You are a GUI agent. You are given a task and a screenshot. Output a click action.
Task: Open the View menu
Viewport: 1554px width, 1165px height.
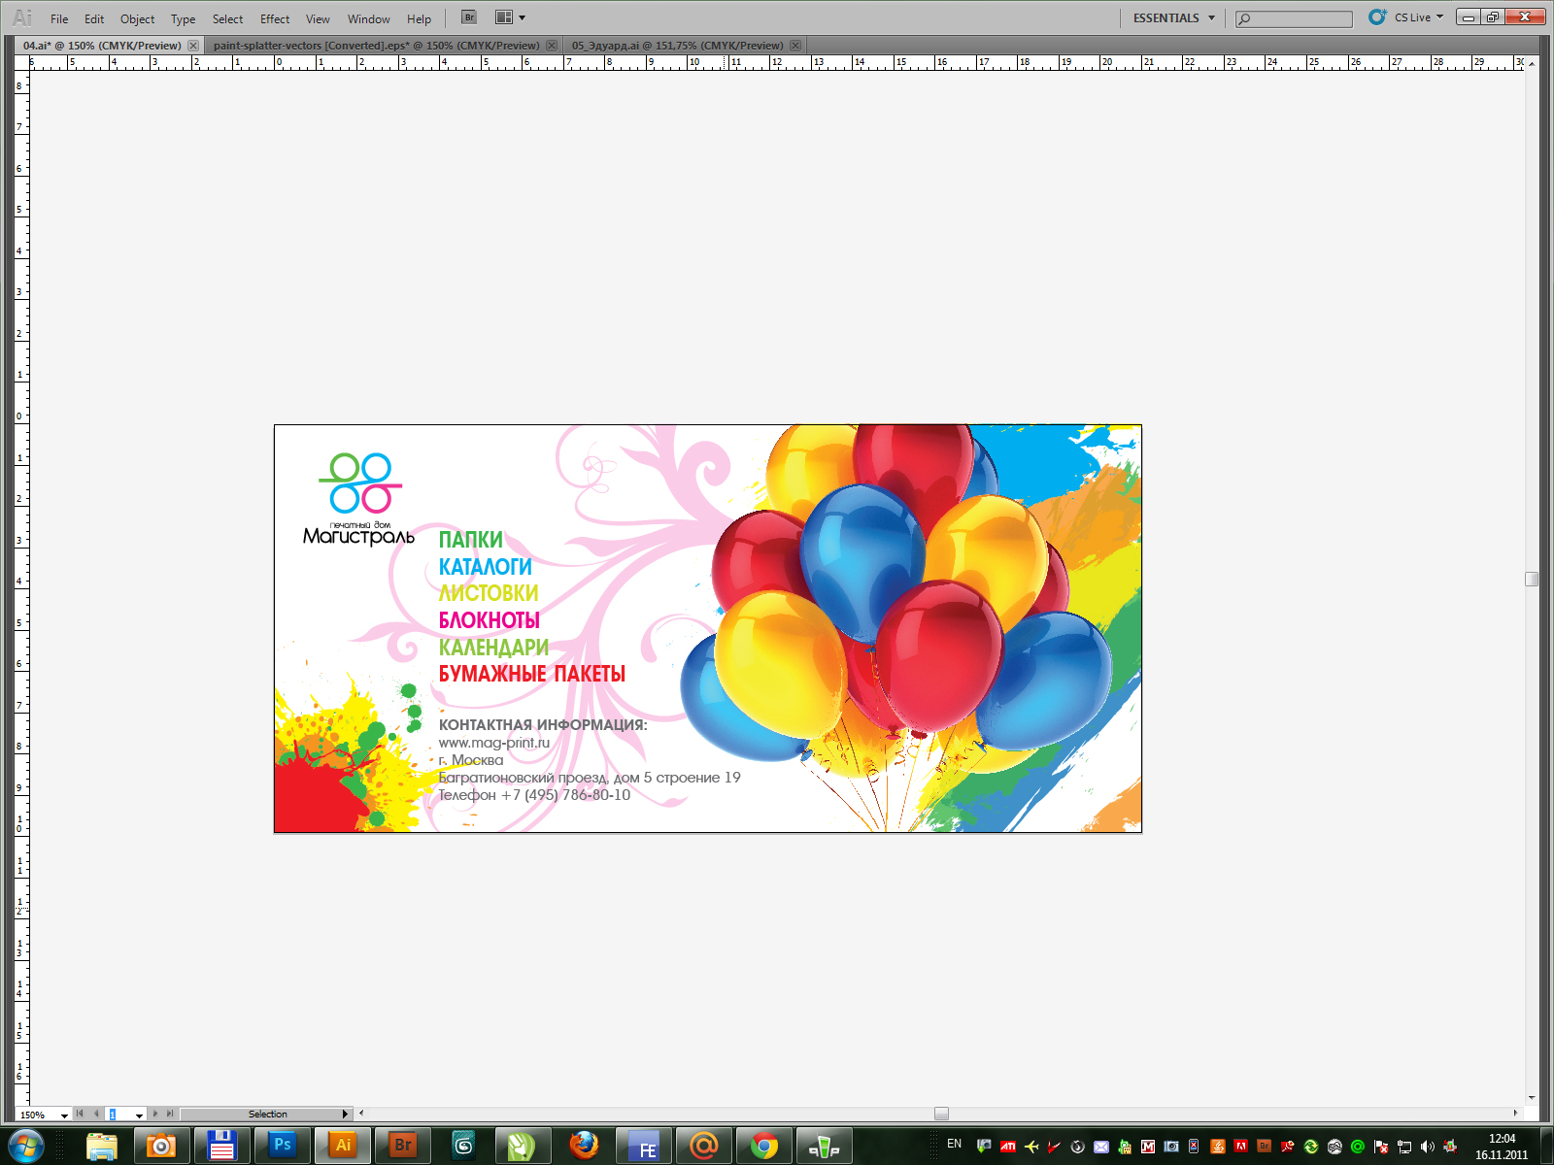tap(318, 18)
